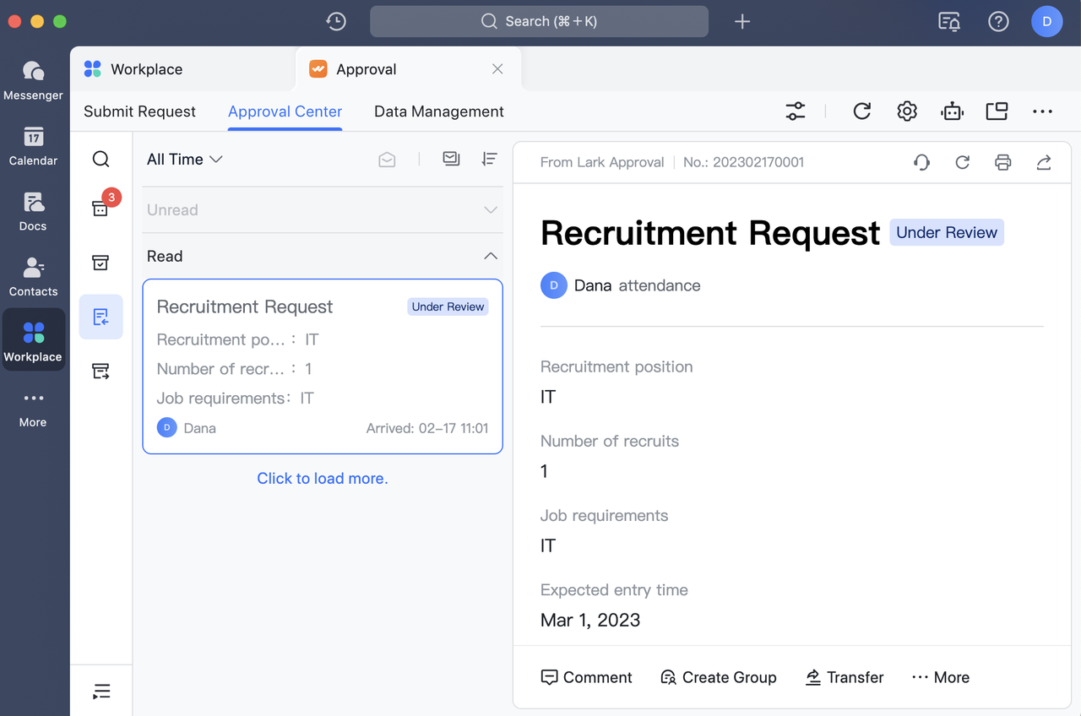
Task: Open Approval settings gear
Action: point(907,111)
